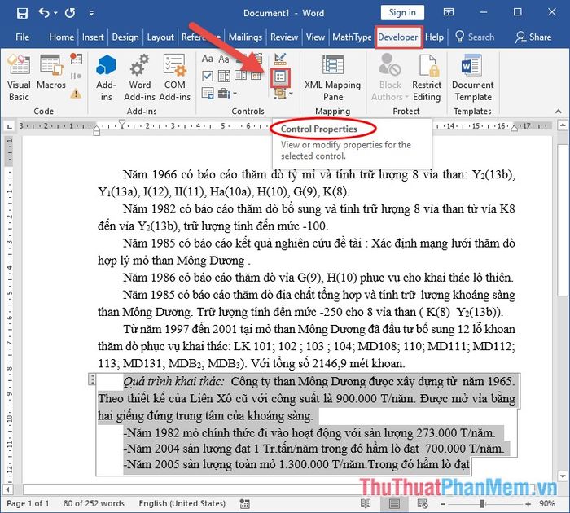
Task: Collapse the ribbon with the chevron
Action: pos(559,111)
